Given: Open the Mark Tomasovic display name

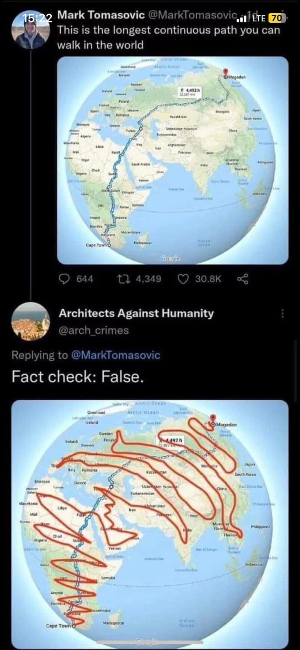Looking at the screenshot, I should tap(101, 15).
